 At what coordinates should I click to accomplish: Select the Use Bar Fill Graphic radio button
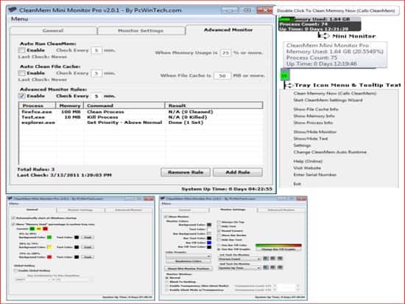click(x=219, y=249)
